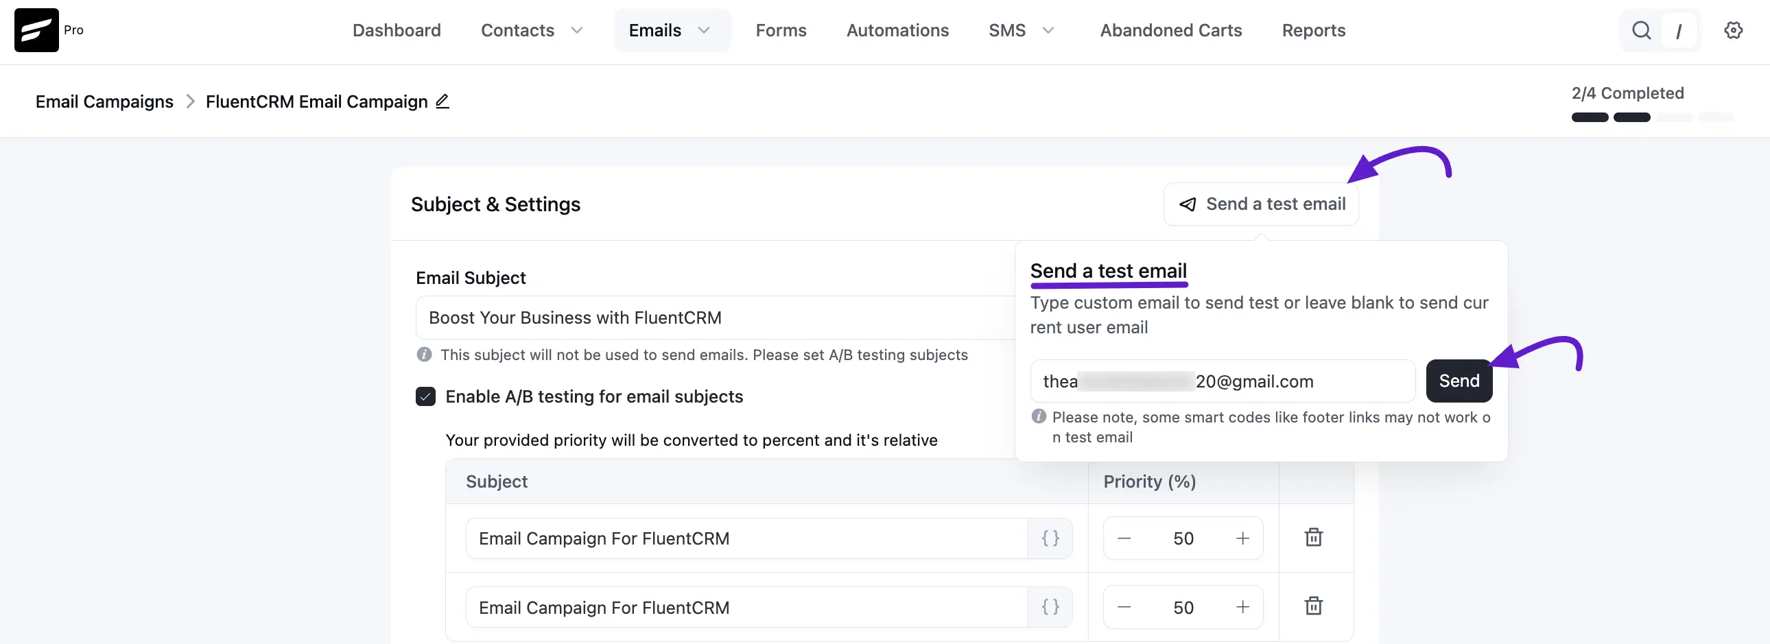1770x644 pixels.
Task: Click the FluentCRM Pro logo
Action: [36, 30]
